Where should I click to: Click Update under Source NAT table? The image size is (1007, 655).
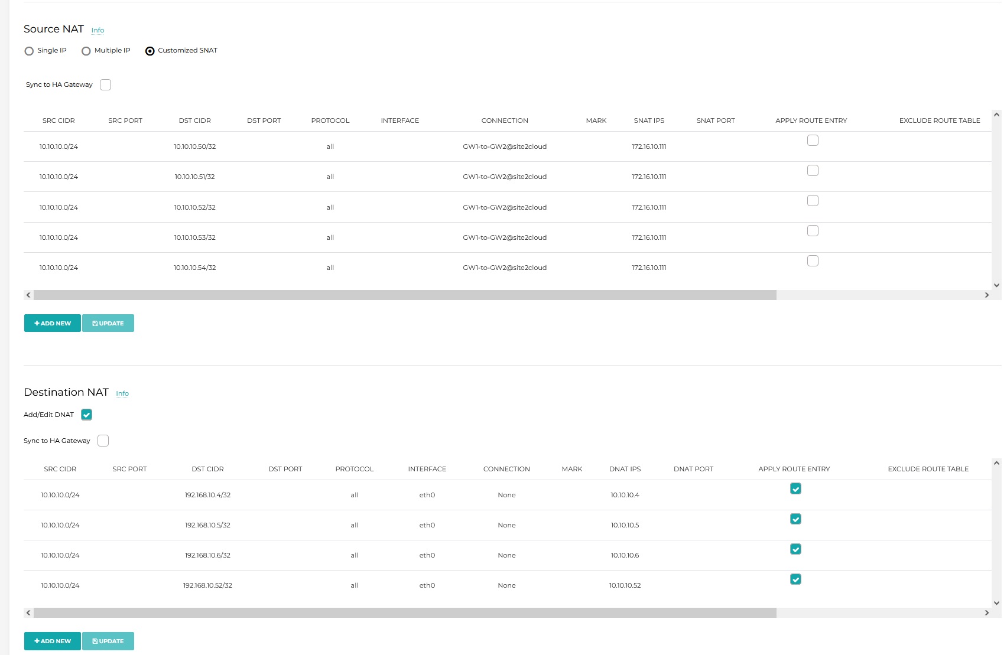108,323
